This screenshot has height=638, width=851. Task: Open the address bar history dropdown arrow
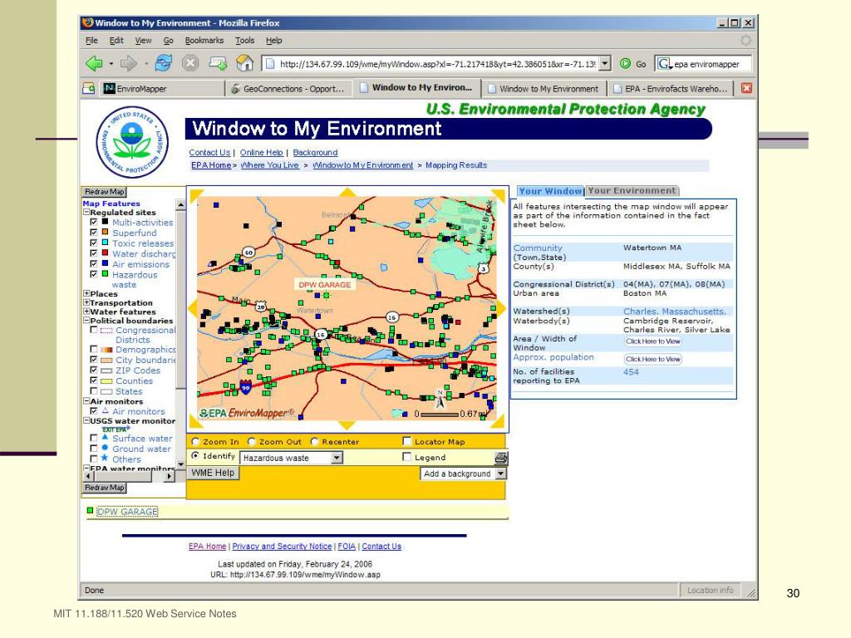click(606, 63)
